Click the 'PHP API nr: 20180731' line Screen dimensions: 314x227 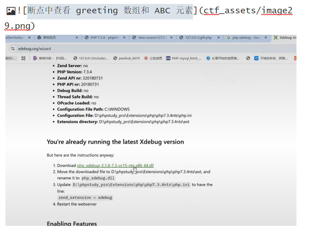pyautogui.click(x=78, y=84)
